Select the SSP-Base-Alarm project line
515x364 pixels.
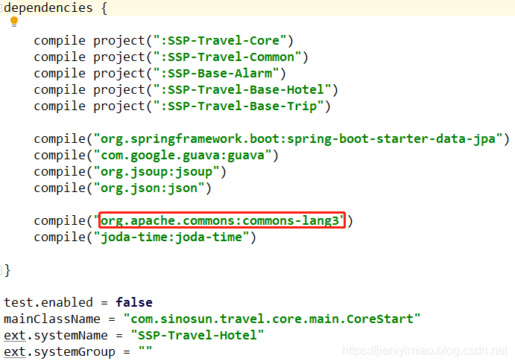[x=160, y=74]
